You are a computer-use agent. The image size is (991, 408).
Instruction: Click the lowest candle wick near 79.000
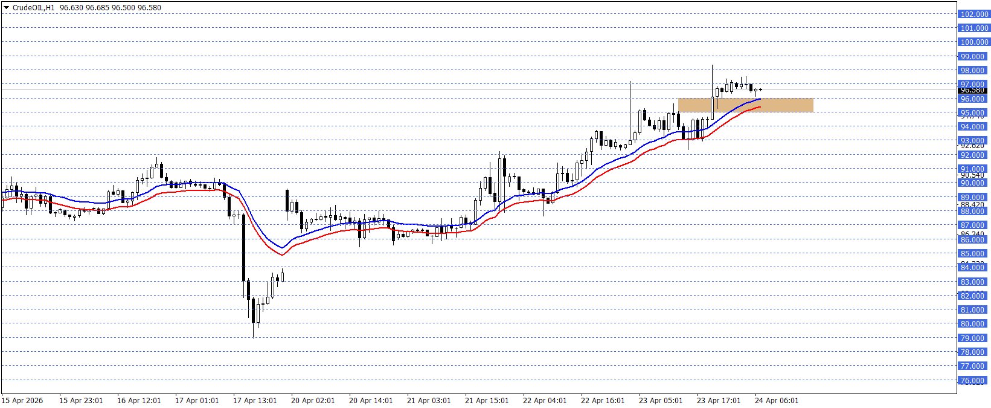[x=253, y=335]
